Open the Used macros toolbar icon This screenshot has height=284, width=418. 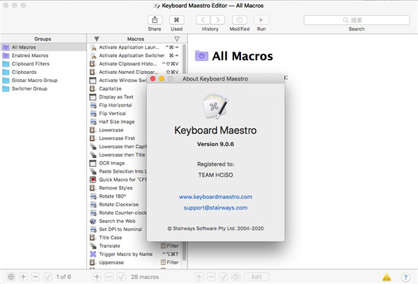[176, 20]
